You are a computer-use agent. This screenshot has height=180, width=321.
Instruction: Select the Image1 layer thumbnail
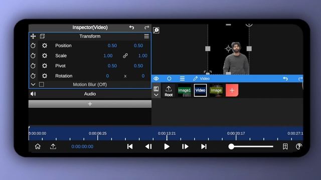coord(184,90)
